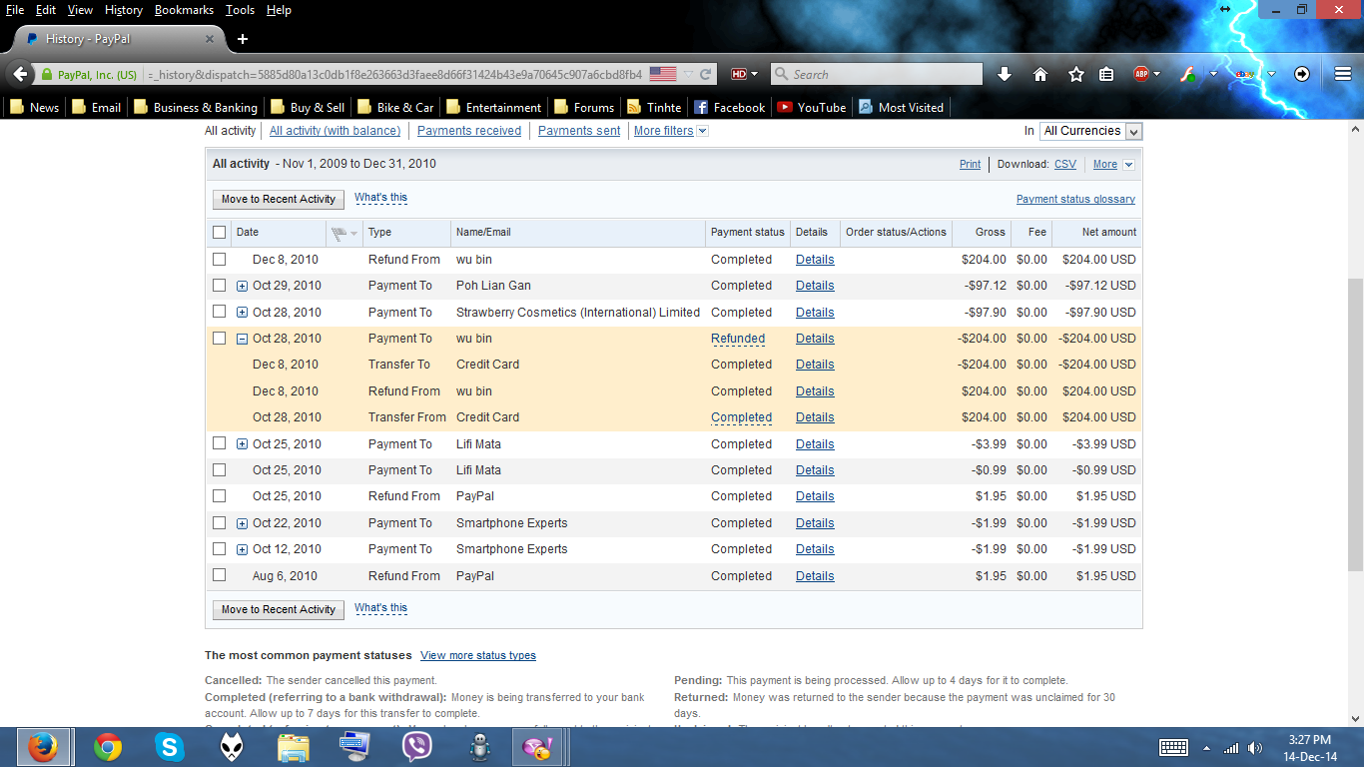
Task: Open the download More dropdown
Action: tap(1113, 165)
